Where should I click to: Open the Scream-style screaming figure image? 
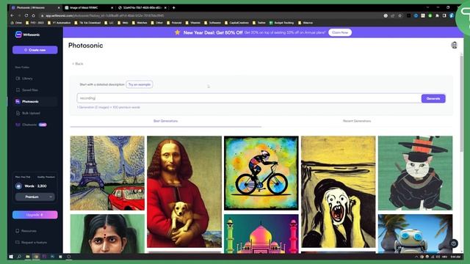(338, 191)
